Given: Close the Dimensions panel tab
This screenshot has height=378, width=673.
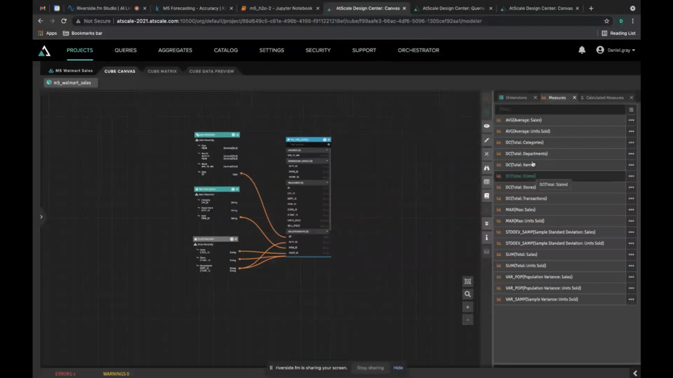Looking at the screenshot, I should (x=535, y=98).
